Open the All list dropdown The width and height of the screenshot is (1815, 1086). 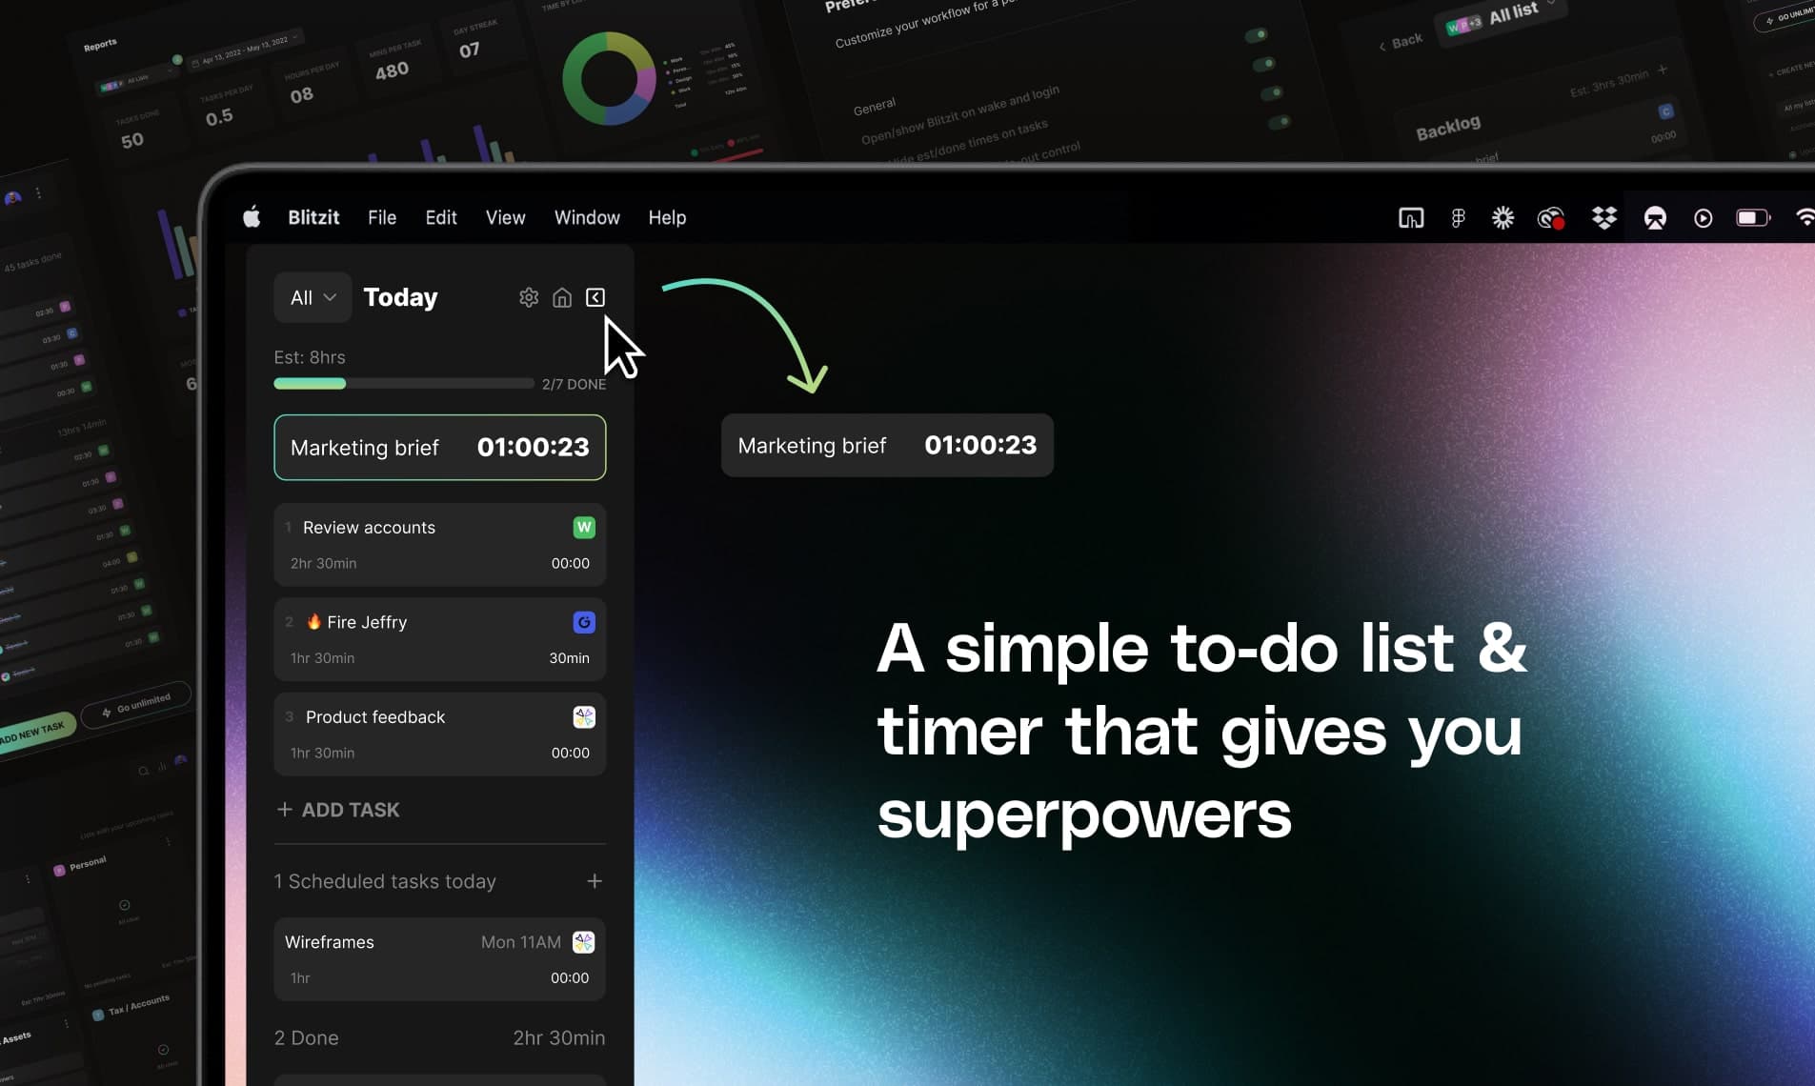(313, 297)
